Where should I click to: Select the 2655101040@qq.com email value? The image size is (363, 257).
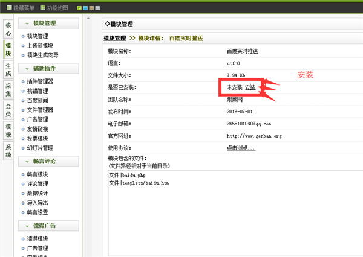(249, 124)
